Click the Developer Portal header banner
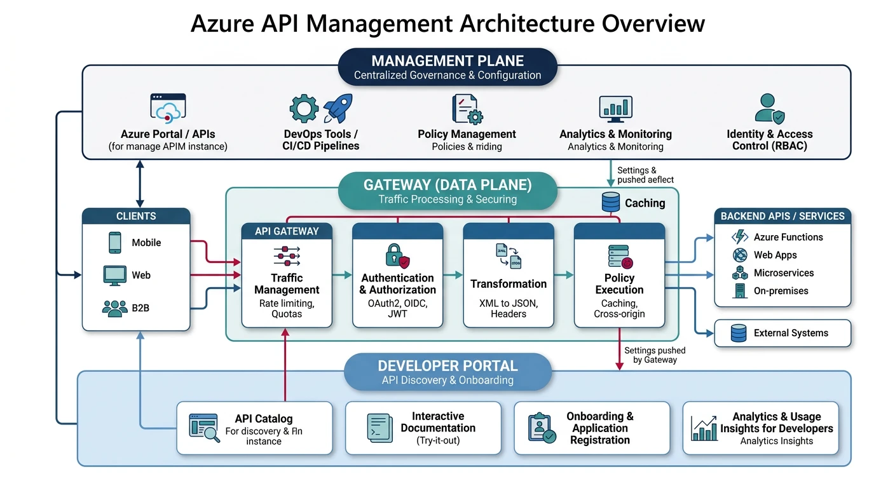This screenshot has width=895, height=488. coord(447,372)
